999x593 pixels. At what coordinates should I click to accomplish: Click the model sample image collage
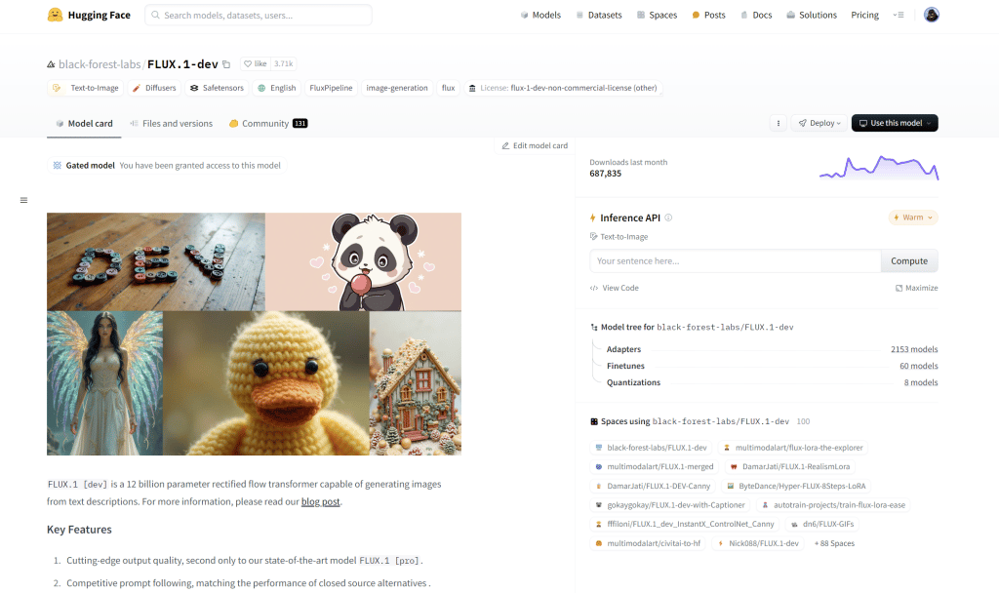(254, 334)
